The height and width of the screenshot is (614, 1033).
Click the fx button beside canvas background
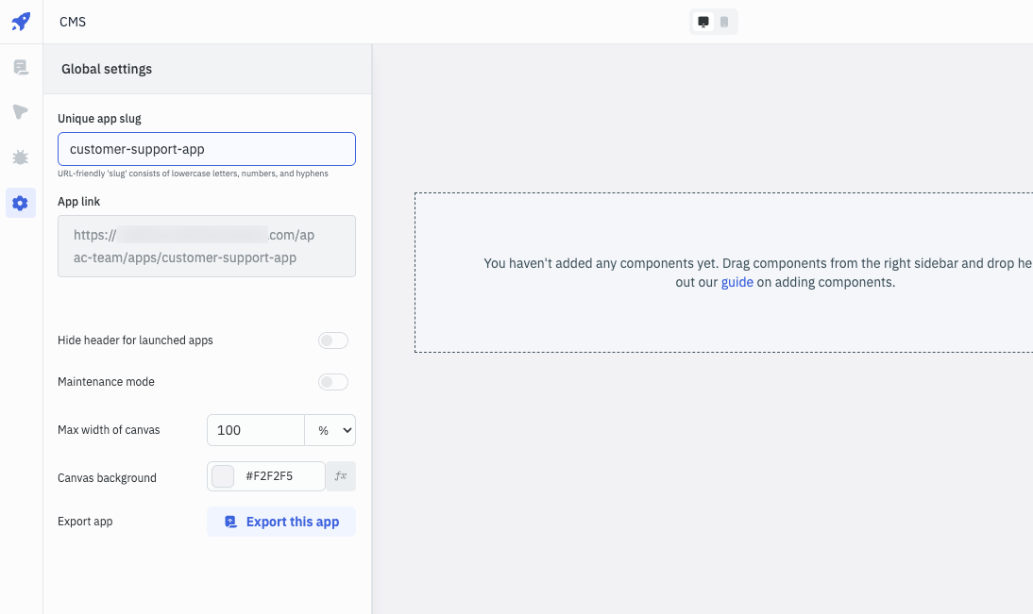click(x=341, y=476)
